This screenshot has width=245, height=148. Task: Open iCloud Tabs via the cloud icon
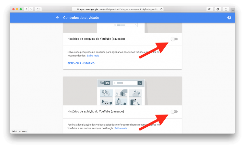(38, 9)
